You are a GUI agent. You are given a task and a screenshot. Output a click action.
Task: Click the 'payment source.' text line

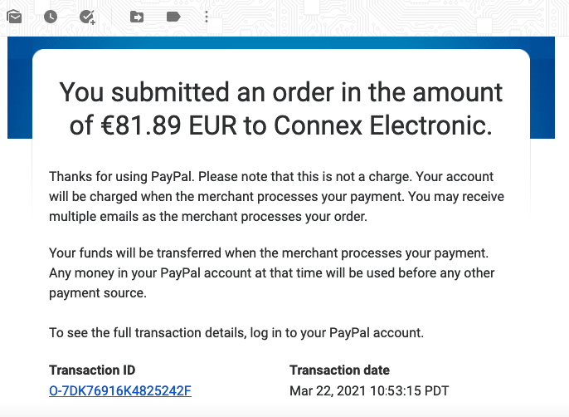[98, 292]
